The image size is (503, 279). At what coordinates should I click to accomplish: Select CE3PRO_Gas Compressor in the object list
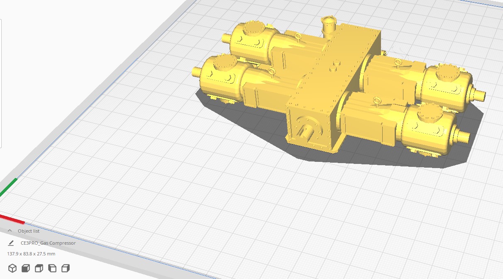48,243
